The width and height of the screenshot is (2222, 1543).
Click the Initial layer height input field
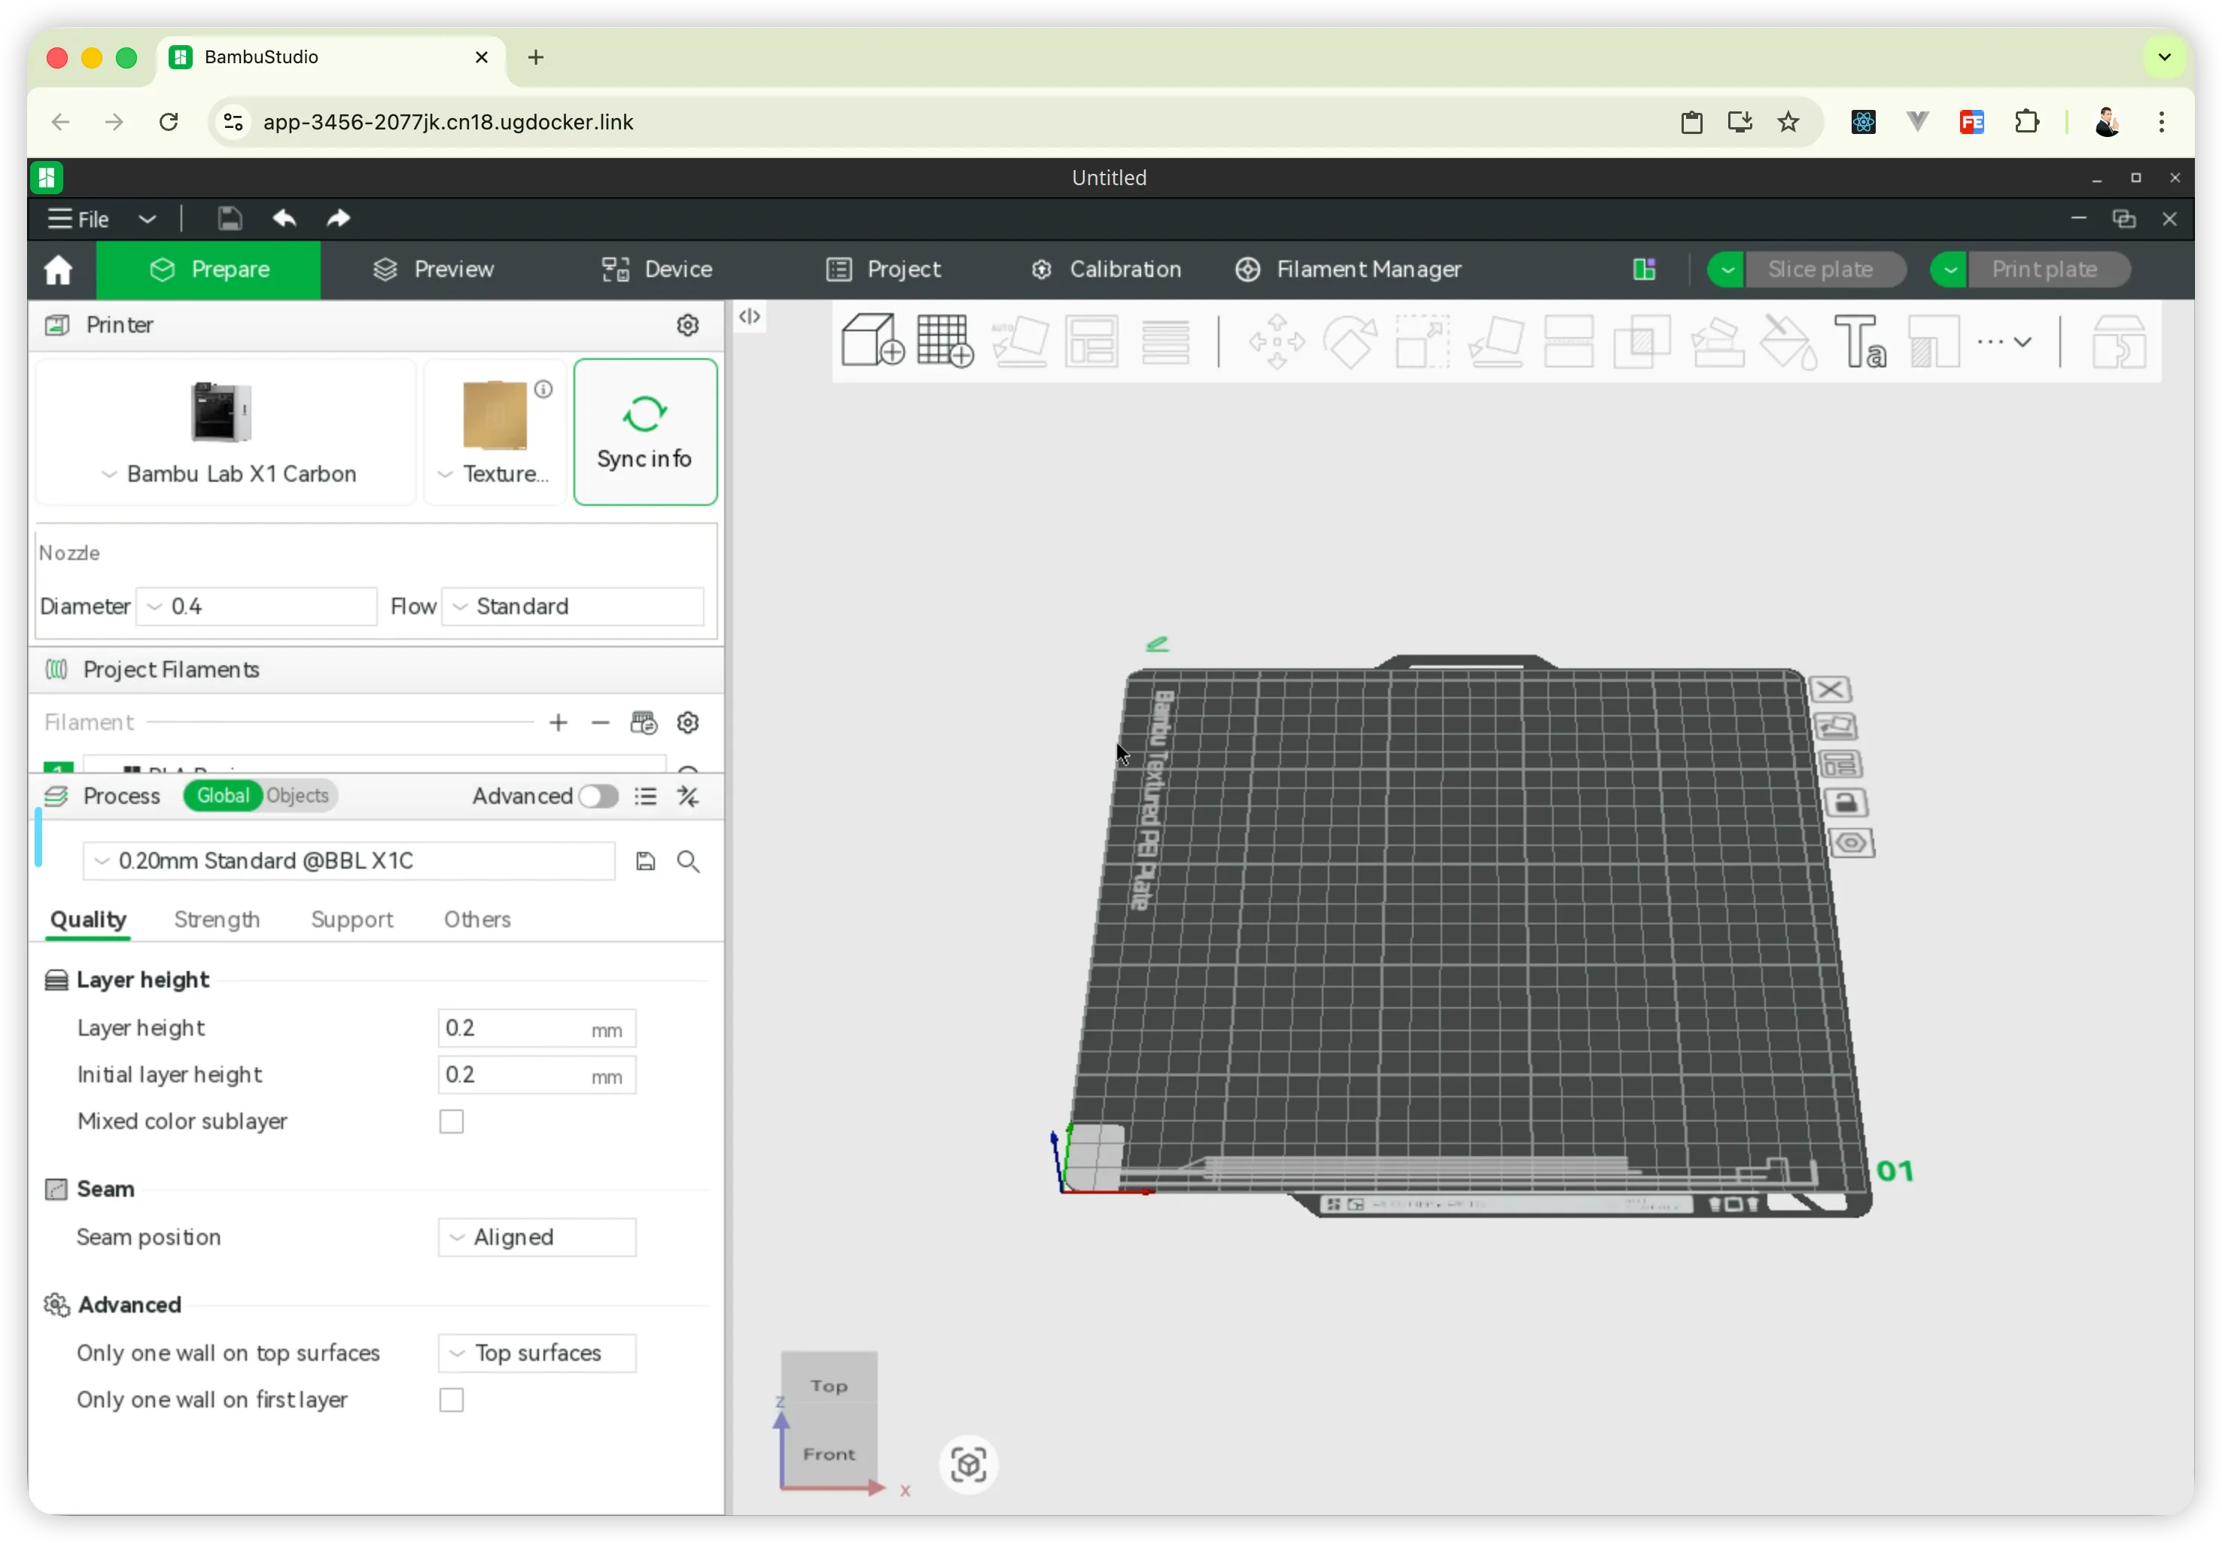tap(537, 1074)
